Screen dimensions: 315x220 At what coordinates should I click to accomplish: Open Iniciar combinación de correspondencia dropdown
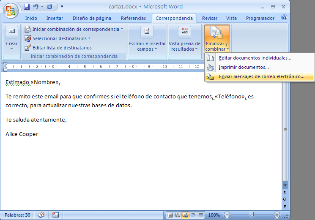(x=74, y=29)
